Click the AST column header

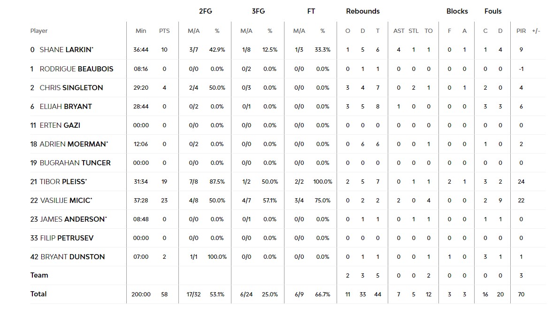399,31
